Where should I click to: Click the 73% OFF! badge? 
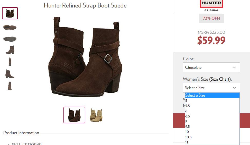[211, 18]
